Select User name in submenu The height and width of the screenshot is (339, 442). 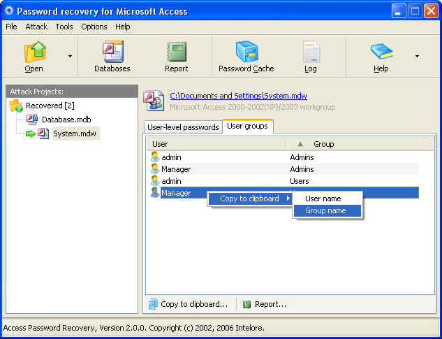327,199
